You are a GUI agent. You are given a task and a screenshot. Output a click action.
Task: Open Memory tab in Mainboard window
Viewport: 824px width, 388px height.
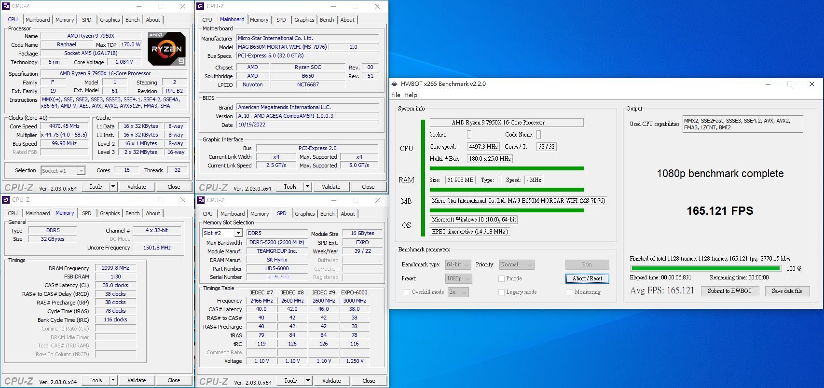pos(259,20)
